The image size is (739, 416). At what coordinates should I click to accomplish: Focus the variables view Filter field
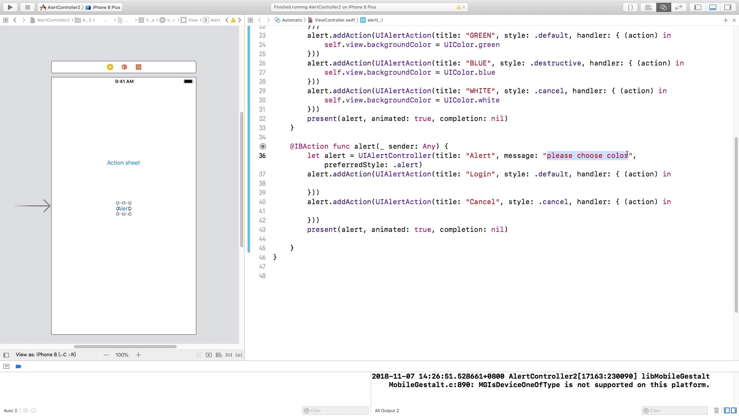point(335,411)
